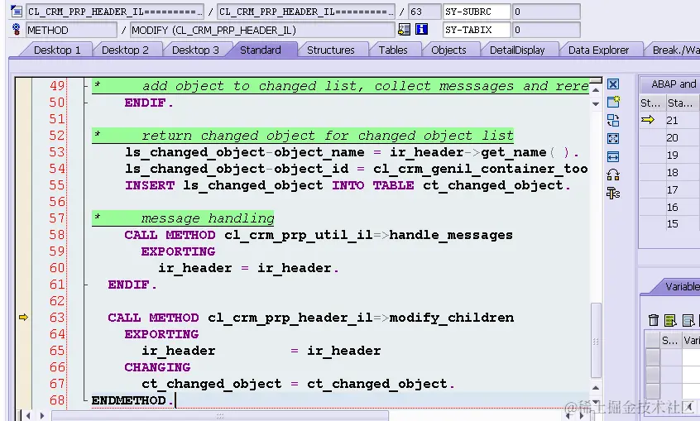
Task: Click the scroll up arrow above code editor
Action: pos(596,89)
